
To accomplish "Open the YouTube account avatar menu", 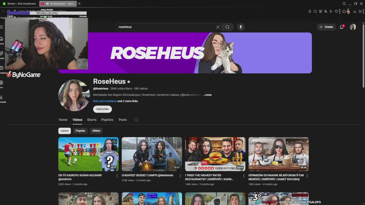I will (x=353, y=27).
